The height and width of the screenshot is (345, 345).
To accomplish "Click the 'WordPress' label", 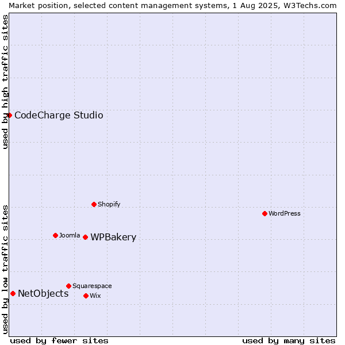I will pos(284,214).
